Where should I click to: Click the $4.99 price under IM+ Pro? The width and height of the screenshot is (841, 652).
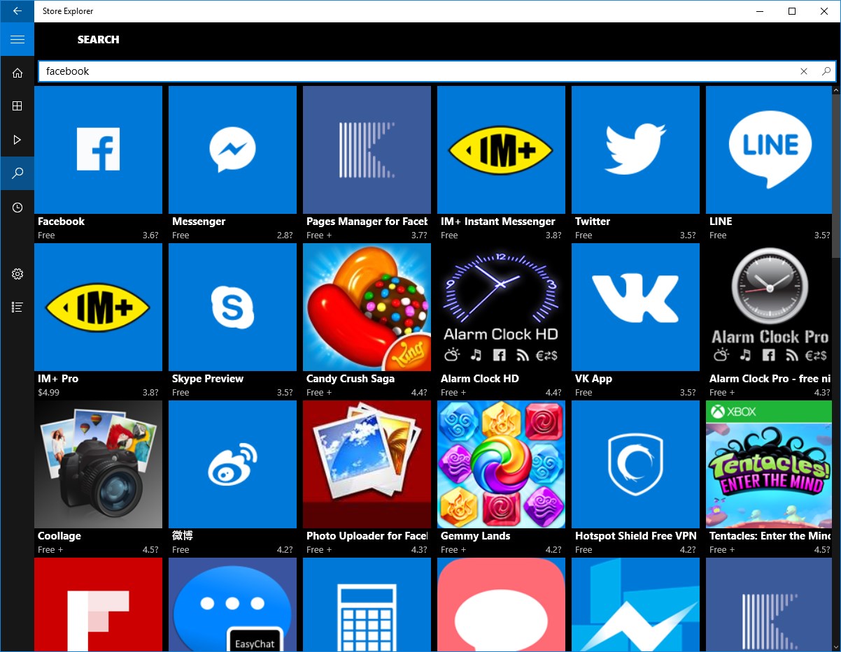pyautogui.click(x=48, y=393)
